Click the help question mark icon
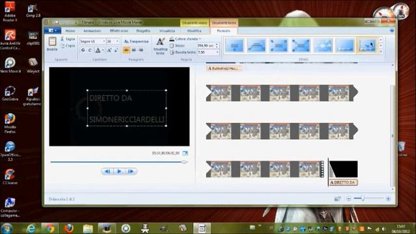This screenshot has height=234, width=416. click(x=392, y=31)
